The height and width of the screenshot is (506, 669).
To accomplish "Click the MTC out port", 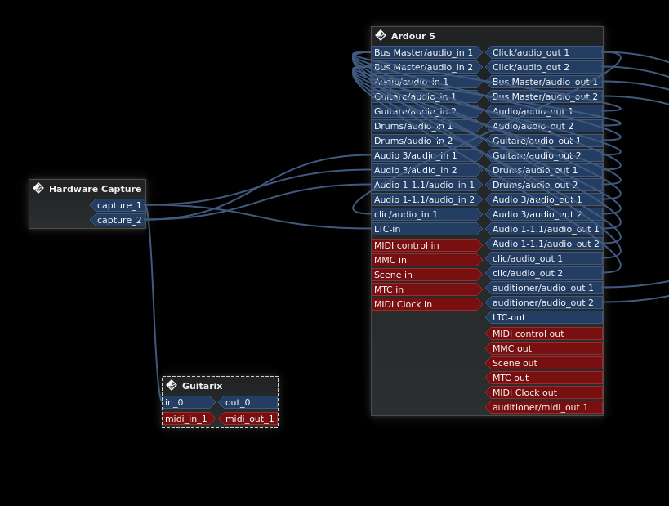I will 544,378.
